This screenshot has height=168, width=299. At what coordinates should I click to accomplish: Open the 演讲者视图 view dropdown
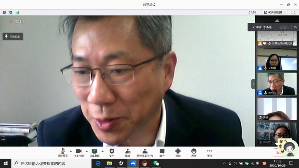(275, 12)
